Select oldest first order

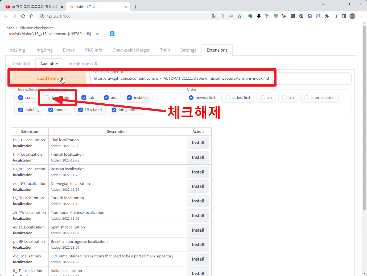228,97
